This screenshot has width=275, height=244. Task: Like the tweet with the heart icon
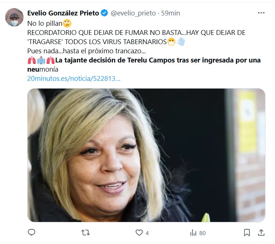click(x=139, y=233)
